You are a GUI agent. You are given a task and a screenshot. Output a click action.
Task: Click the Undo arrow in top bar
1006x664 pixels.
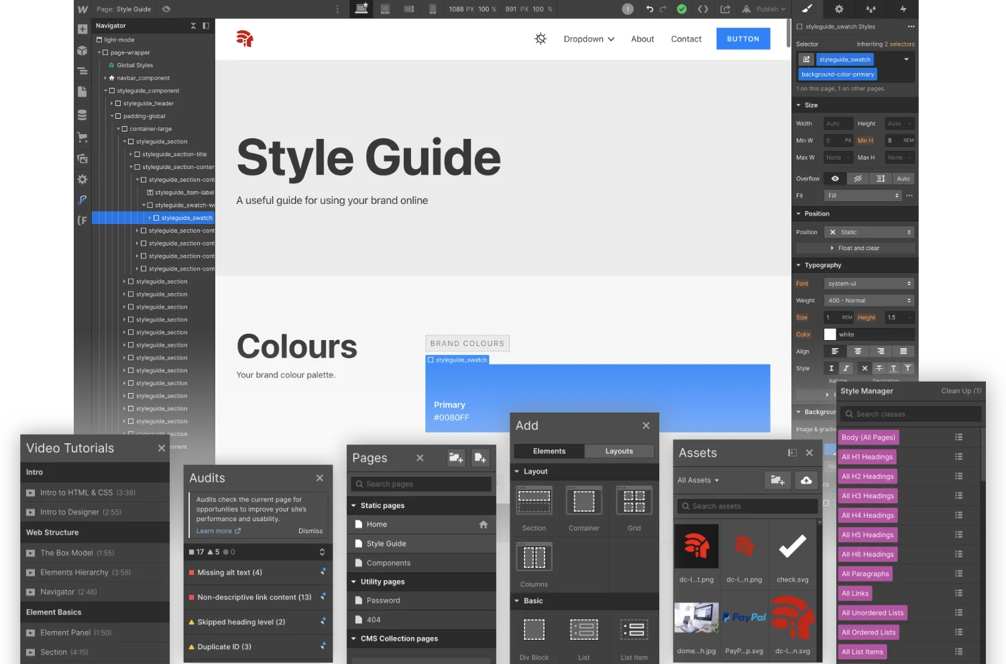click(649, 9)
